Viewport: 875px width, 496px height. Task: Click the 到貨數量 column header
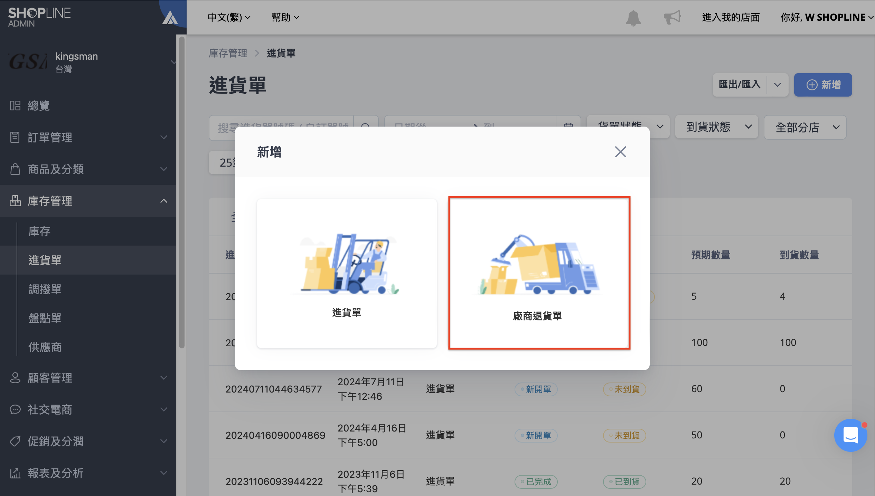[799, 255]
